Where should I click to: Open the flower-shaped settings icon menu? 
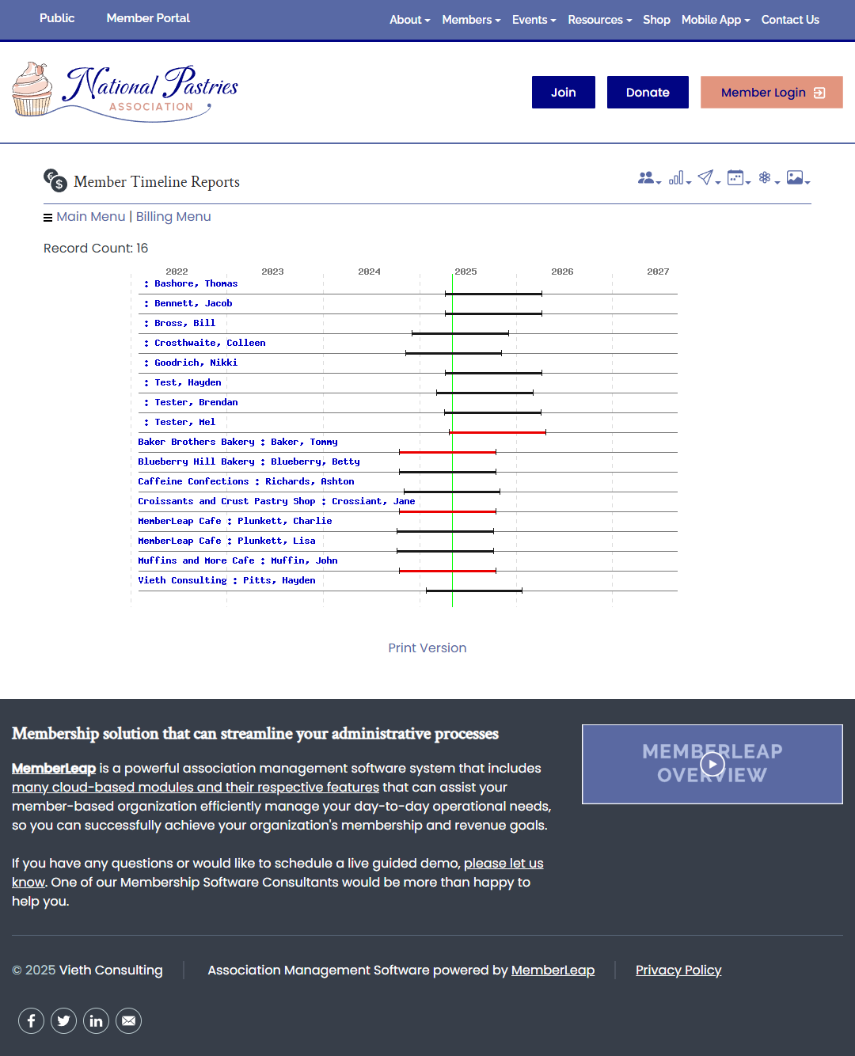768,178
